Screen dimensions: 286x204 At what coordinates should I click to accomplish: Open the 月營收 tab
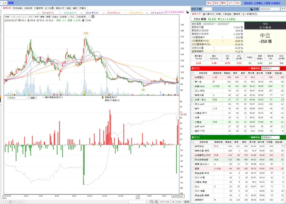(x=82, y=8)
